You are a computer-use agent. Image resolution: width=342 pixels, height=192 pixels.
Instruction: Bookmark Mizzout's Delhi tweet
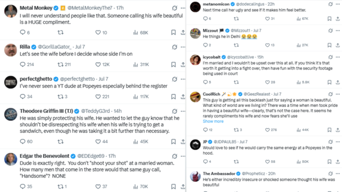(x=329, y=45)
